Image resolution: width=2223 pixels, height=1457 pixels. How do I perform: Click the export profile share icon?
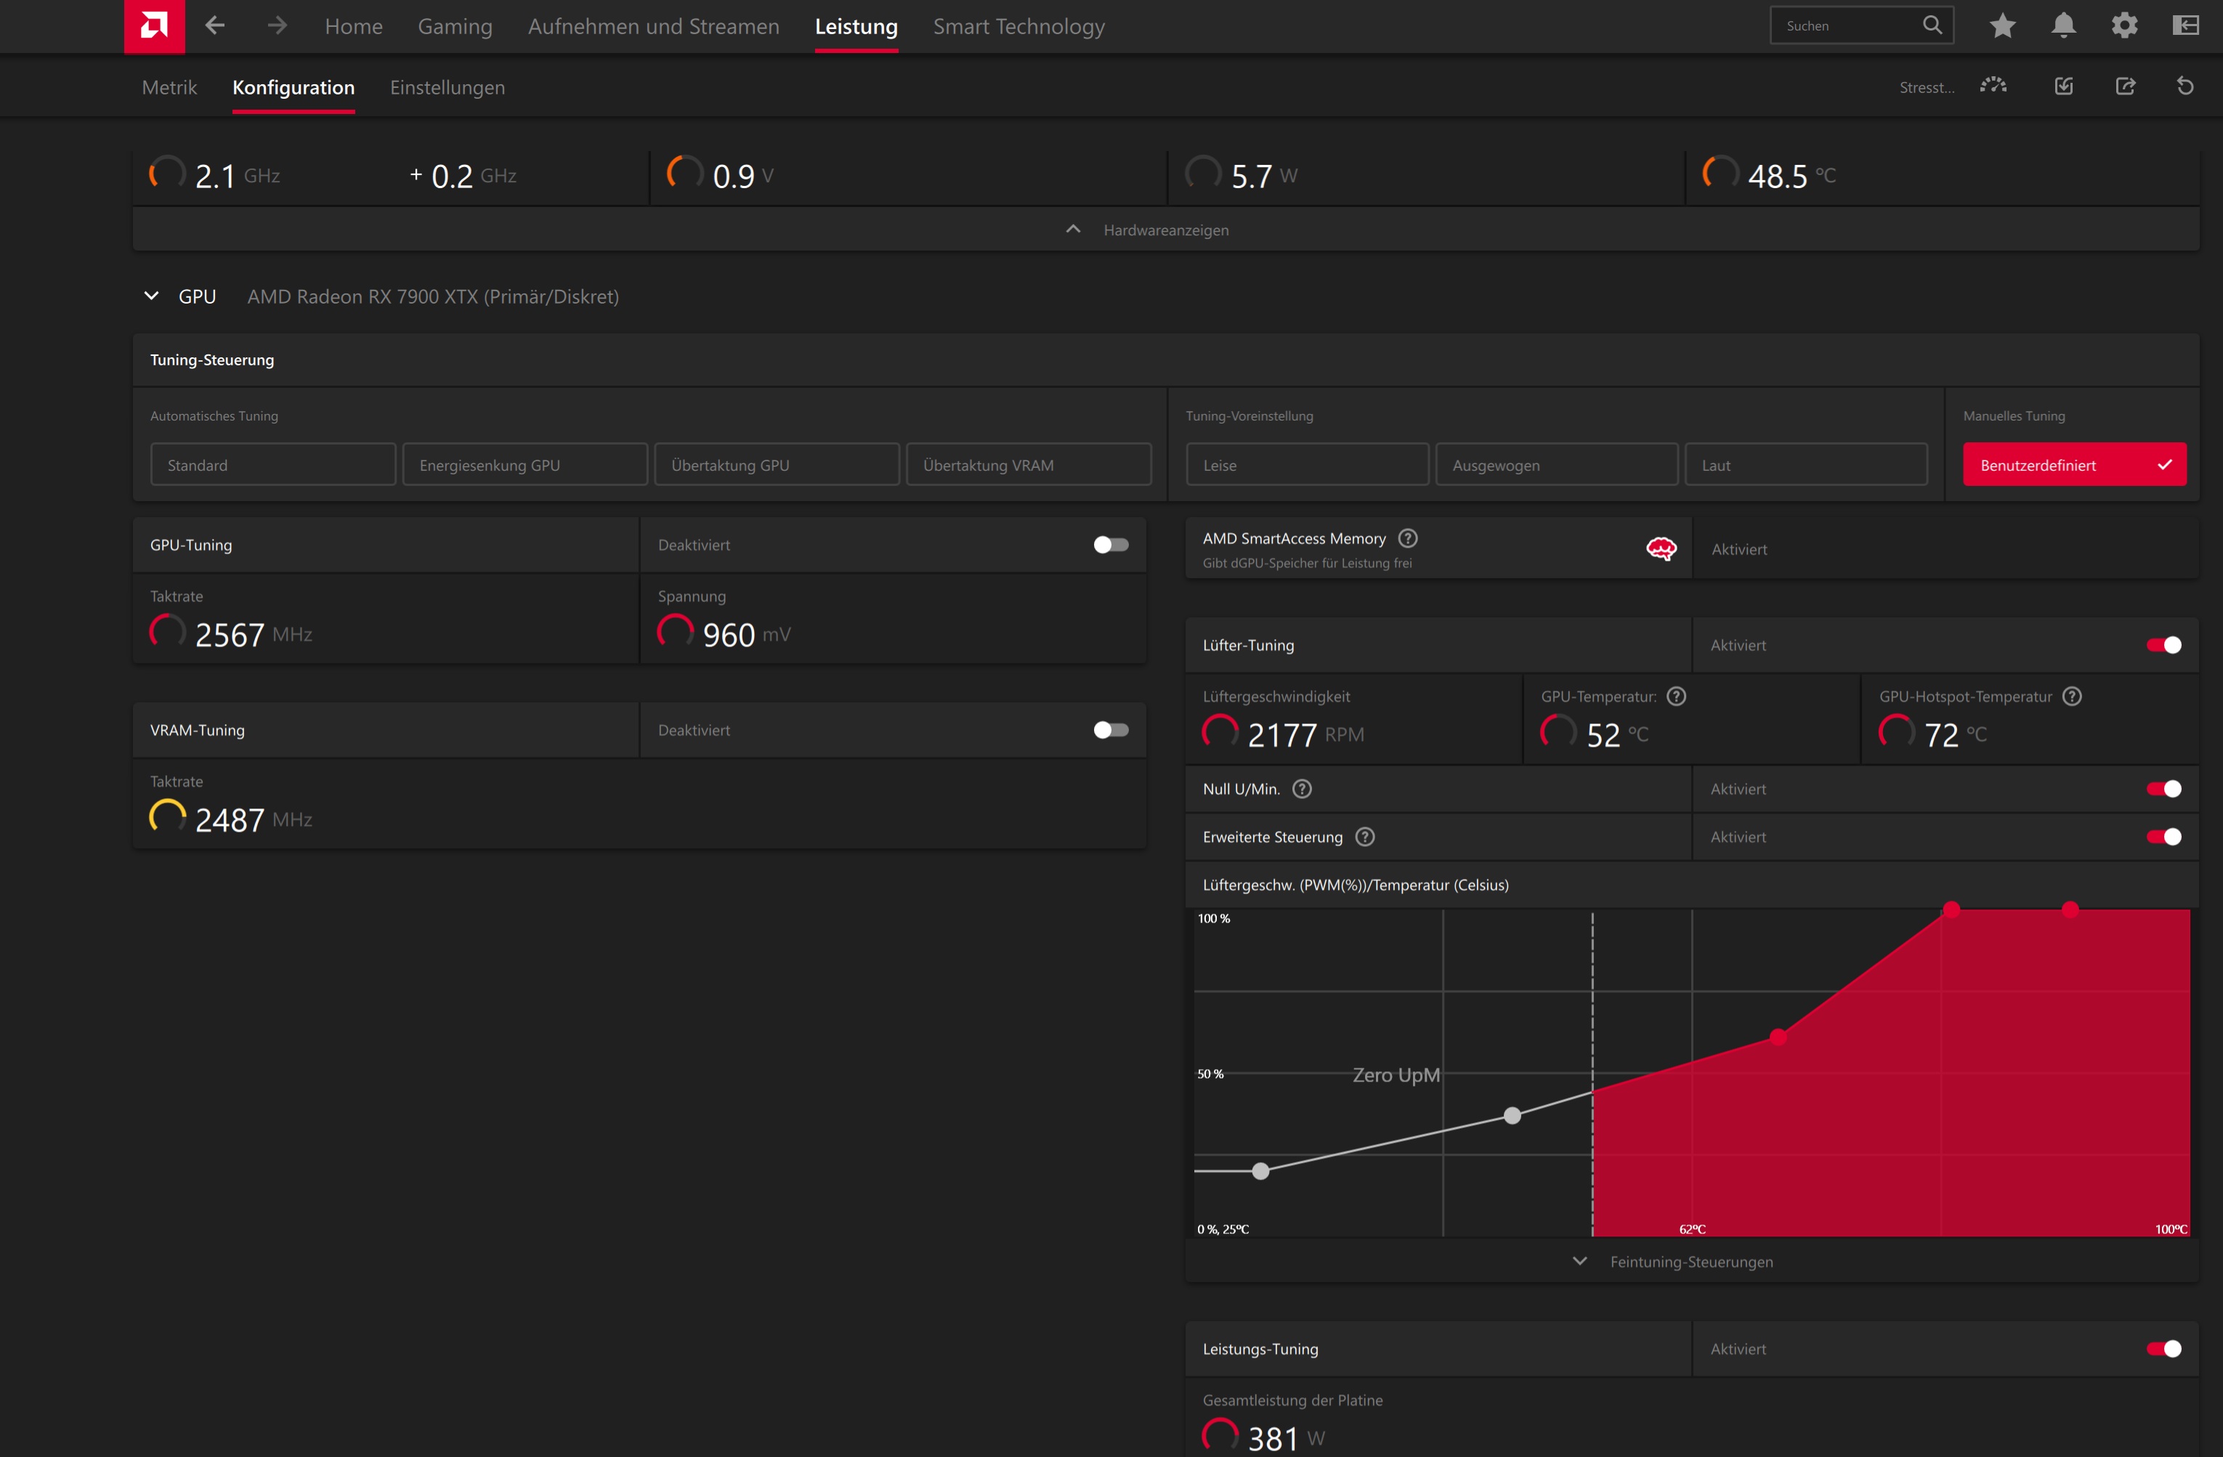(2125, 86)
